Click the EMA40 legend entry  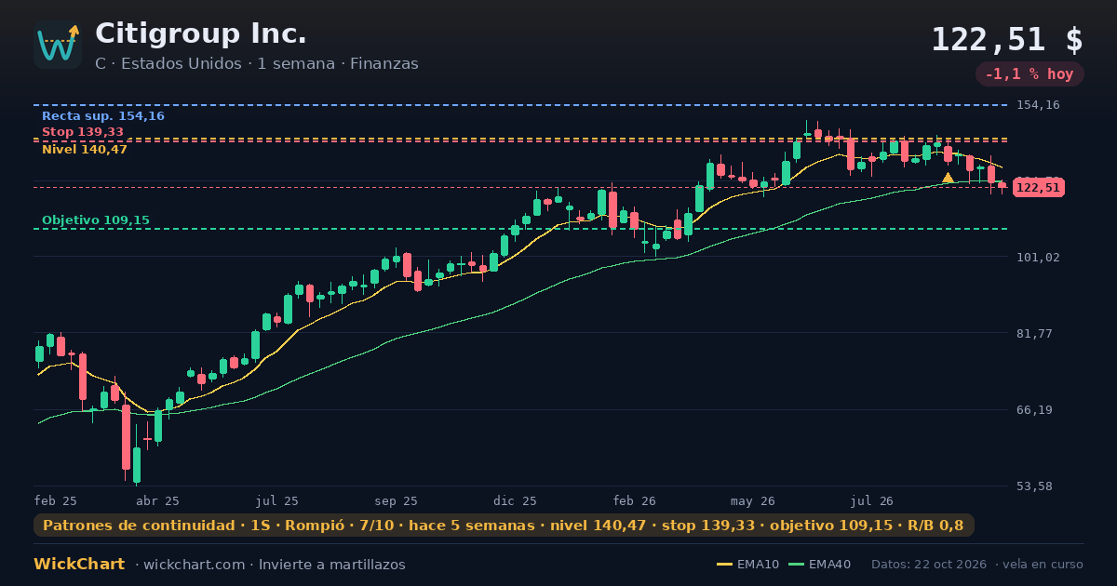coord(820,565)
